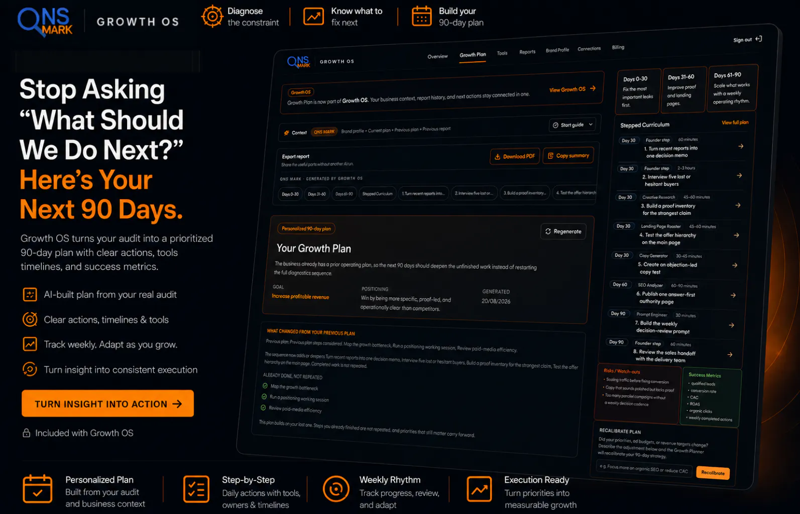Open the Days 61-90 phase card
This screenshot has width=800, height=514.
click(x=732, y=88)
